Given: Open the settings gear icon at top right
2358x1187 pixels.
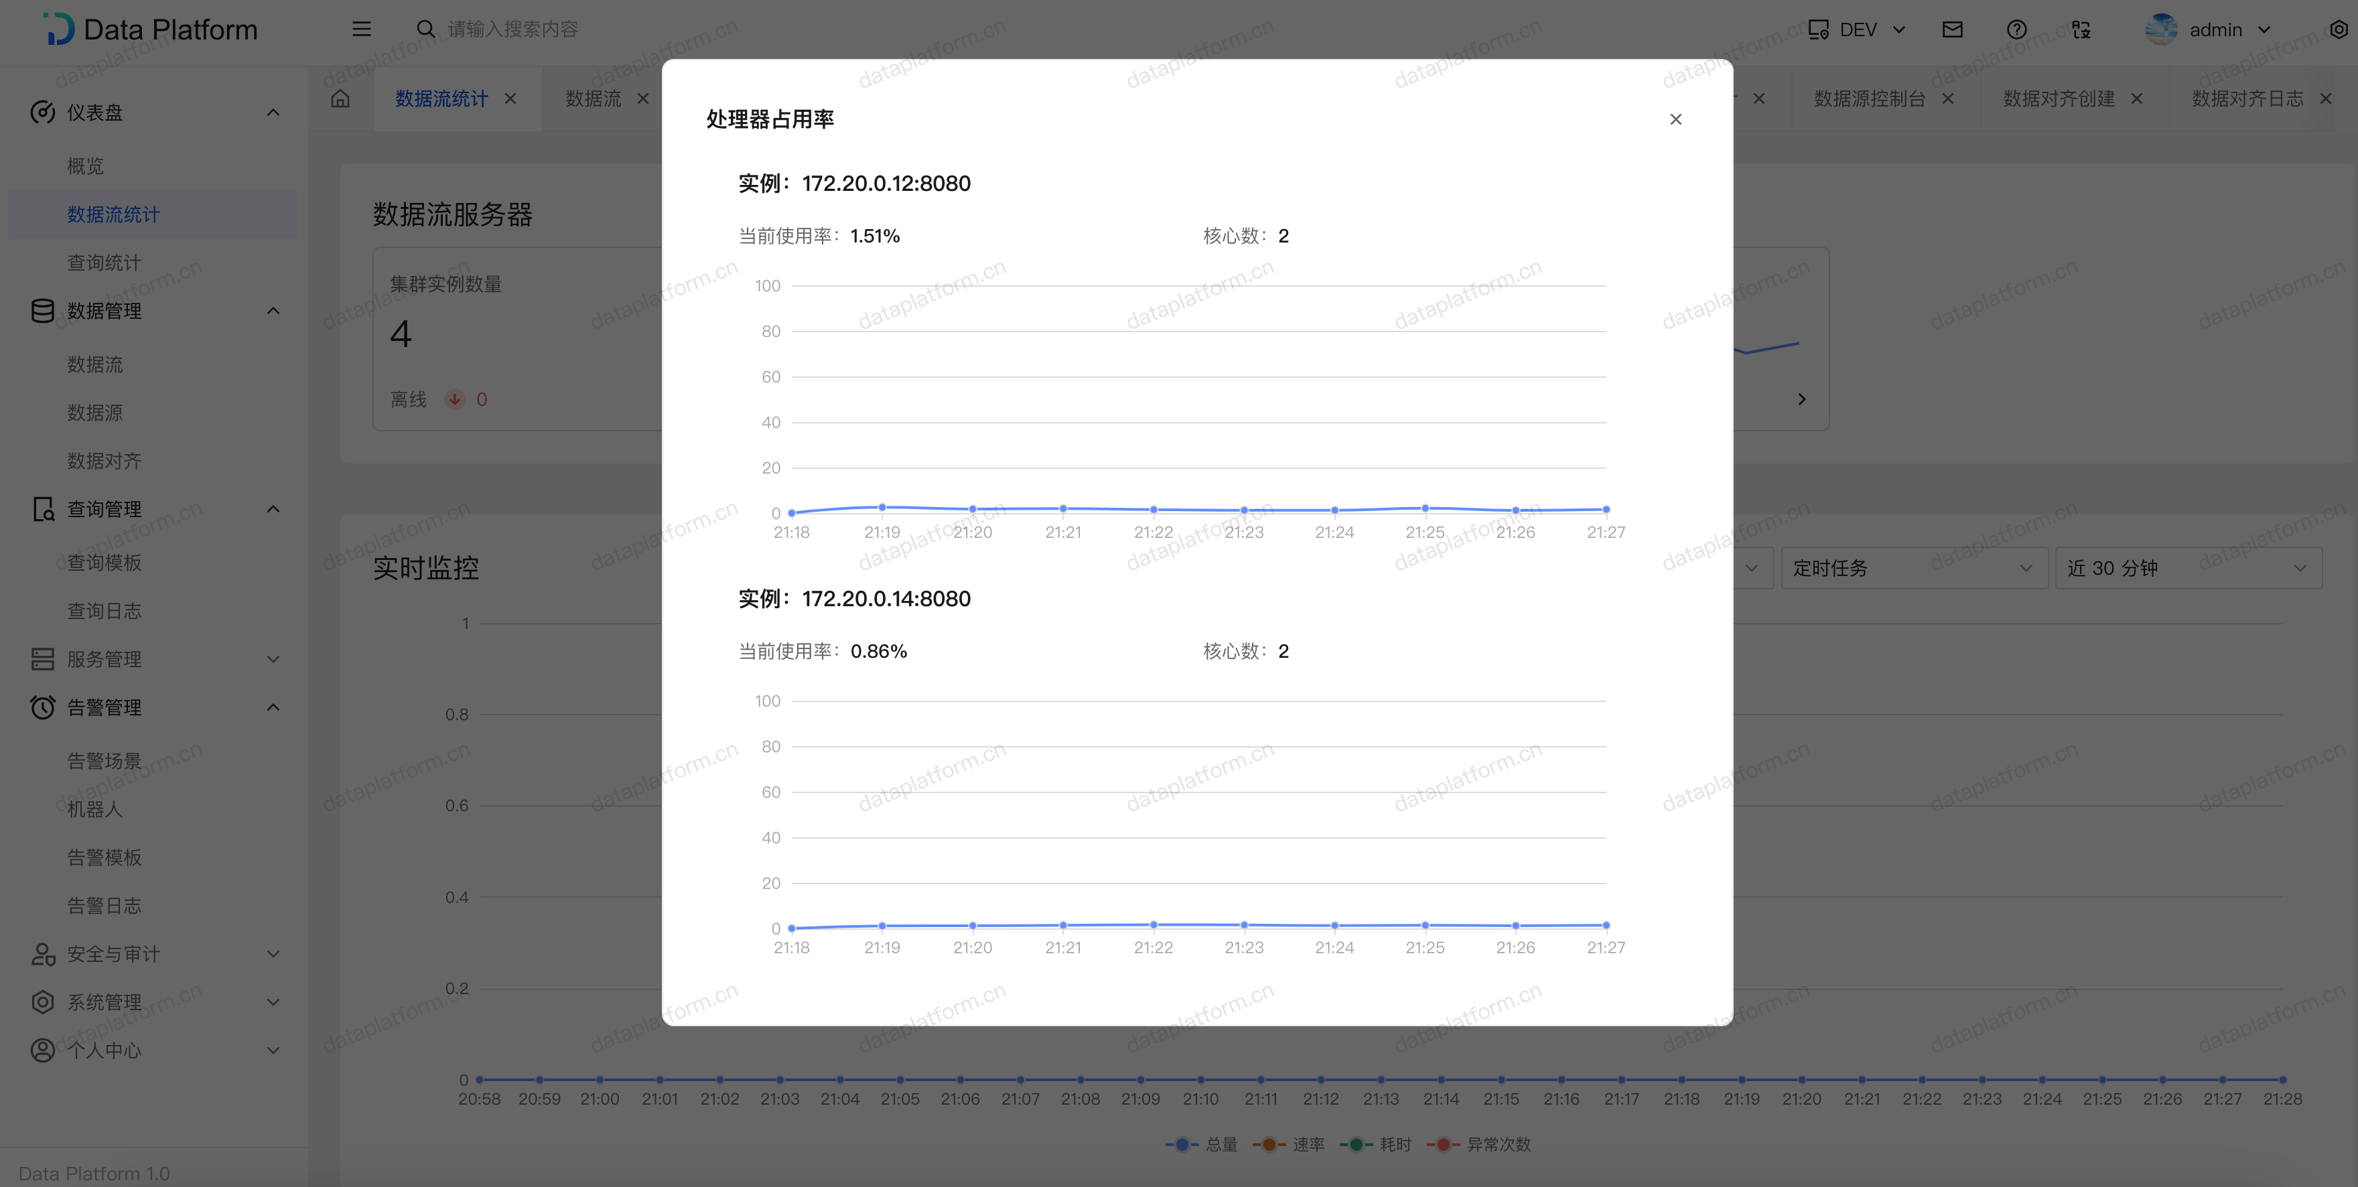Looking at the screenshot, I should point(2338,29).
